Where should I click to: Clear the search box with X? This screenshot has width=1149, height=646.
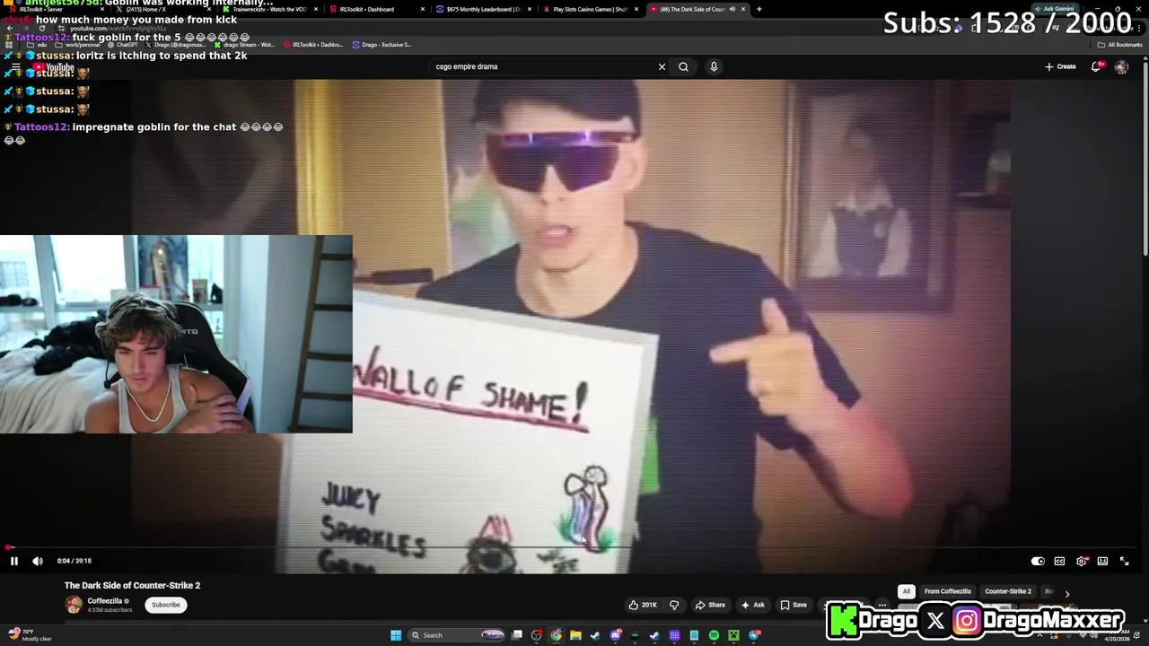click(x=662, y=66)
